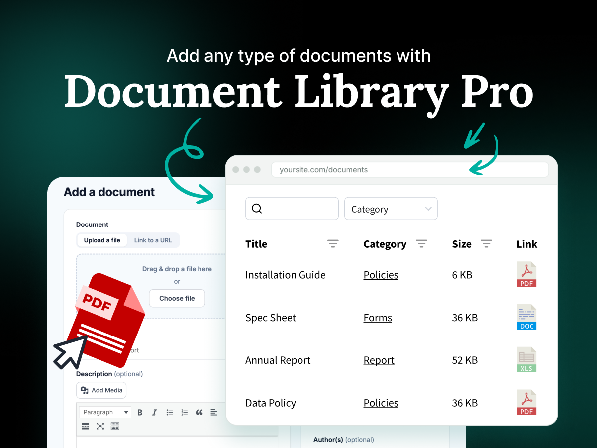597x448 pixels.
Task: Open the Category filter dropdown
Action: tap(391, 209)
